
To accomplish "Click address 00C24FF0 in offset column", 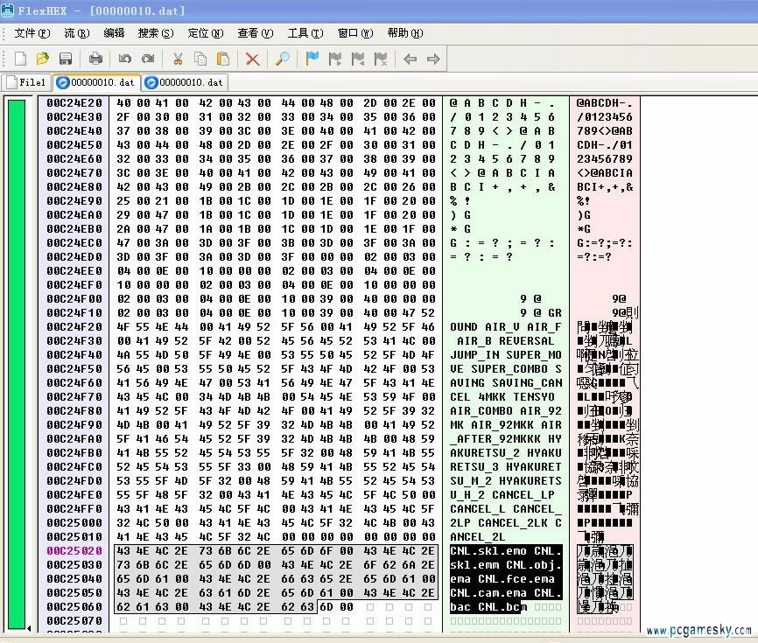I will 74,509.
